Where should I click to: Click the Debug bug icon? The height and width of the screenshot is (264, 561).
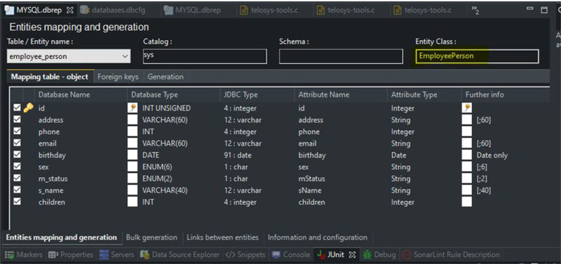[x=367, y=255]
